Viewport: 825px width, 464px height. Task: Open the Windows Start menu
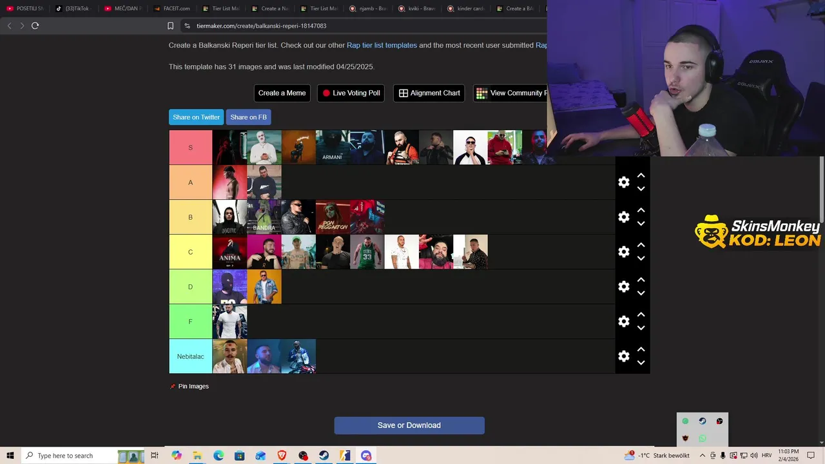coord(10,456)
